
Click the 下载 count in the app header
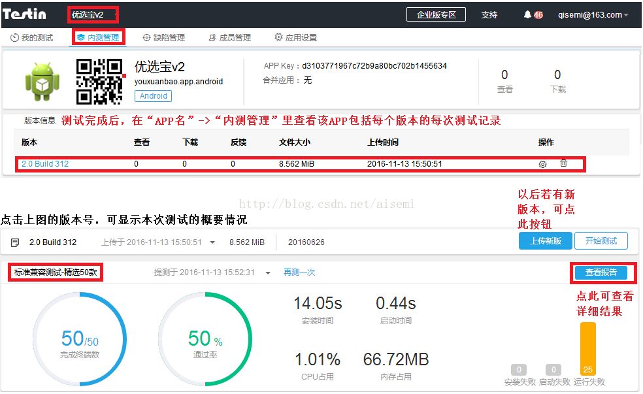click(x=557, y=74)
